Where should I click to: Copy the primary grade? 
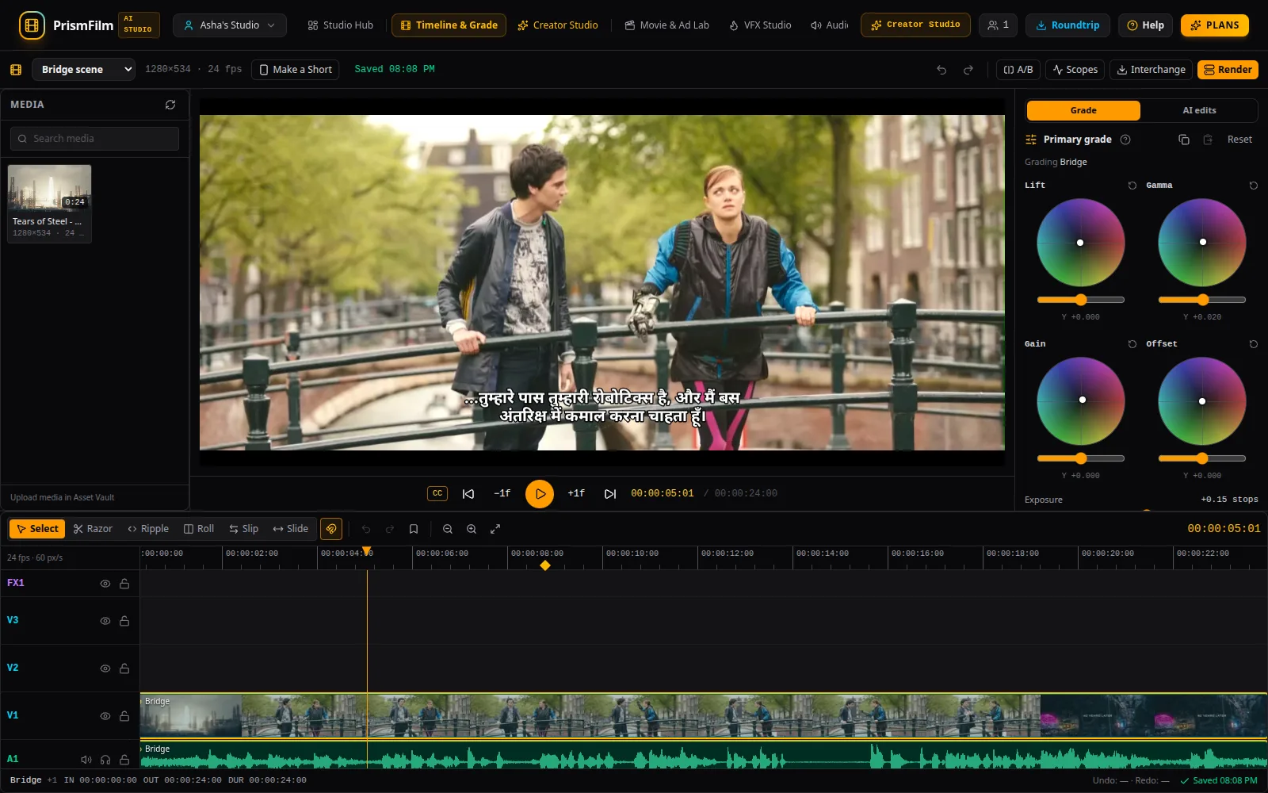(x=1184, y=140)
